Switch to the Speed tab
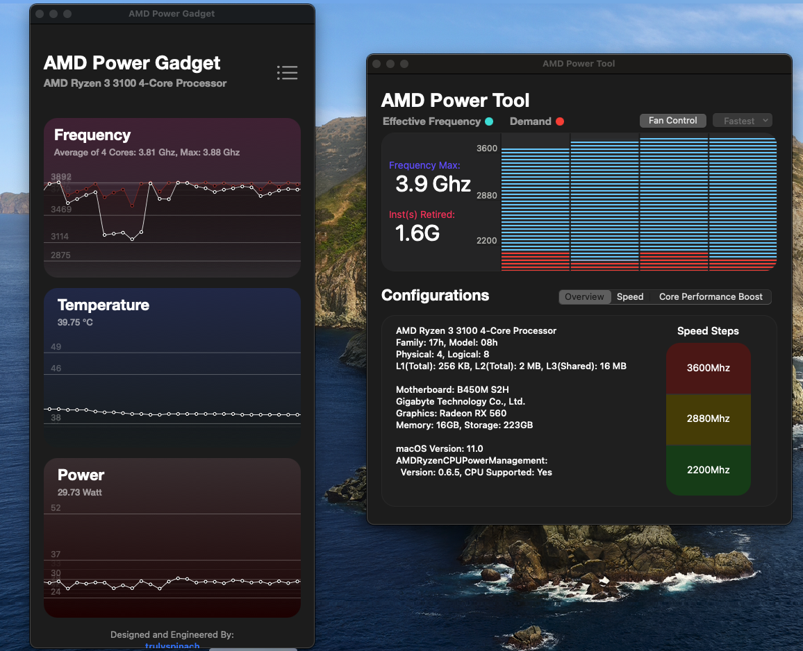This screenshot has width=803, height=651. coord(630,296)
